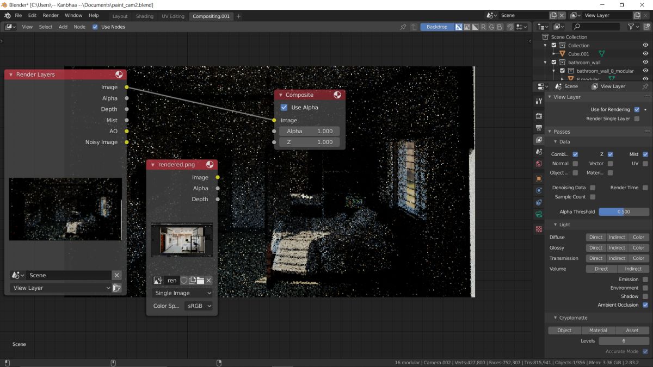Select the Color and Alpha channel button

tap(459, 27)
